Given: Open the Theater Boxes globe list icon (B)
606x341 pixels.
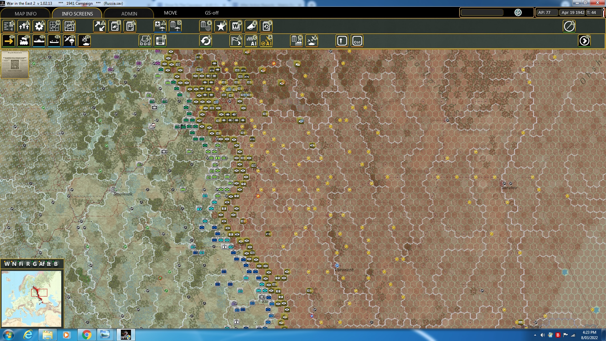Looking at the screenshot, I should pyautogui.click(x=205, y=26).
